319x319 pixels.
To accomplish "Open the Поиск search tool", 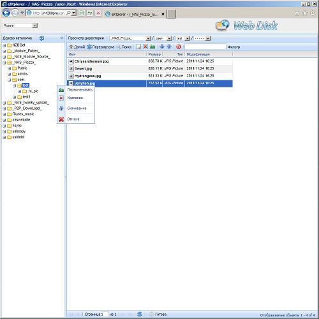I will coord(124,47).
